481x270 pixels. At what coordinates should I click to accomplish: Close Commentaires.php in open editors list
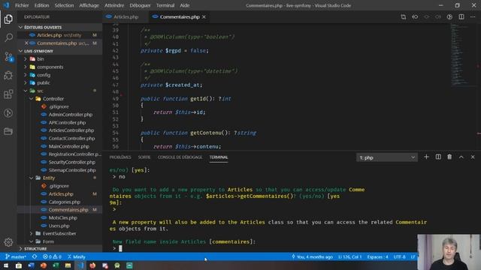click(26, 43)
